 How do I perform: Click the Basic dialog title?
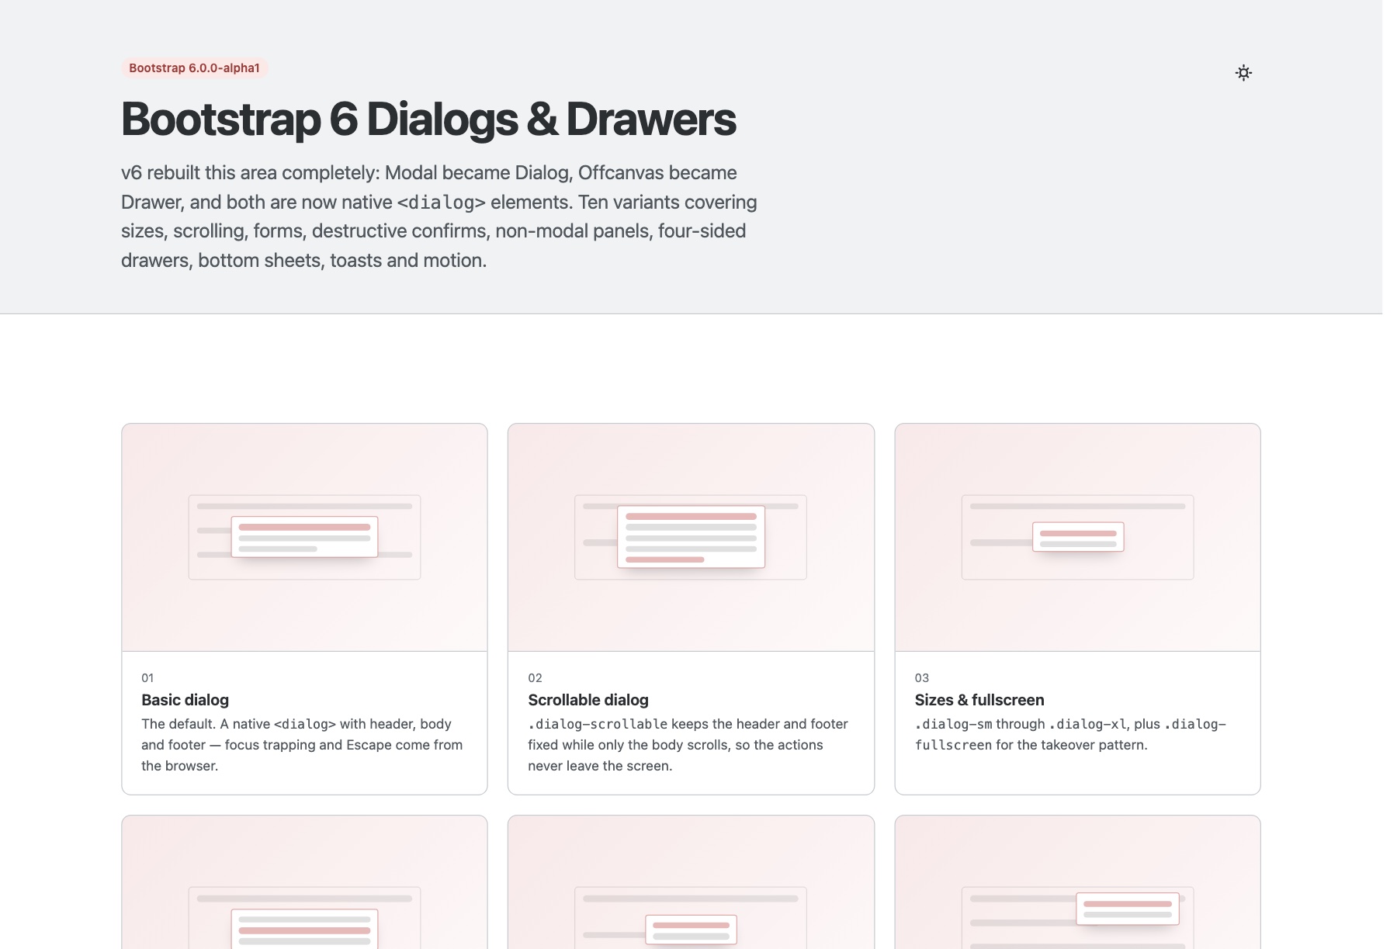pyautogui.click(x=185, y=700)
